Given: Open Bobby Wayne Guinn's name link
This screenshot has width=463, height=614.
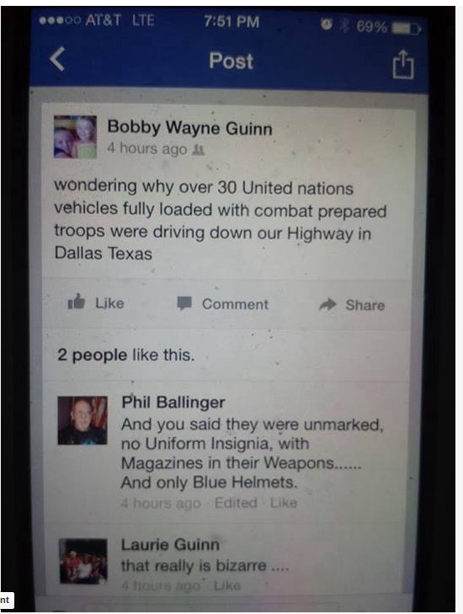Looking at the screenshot, I should click(x=189, y=128).
